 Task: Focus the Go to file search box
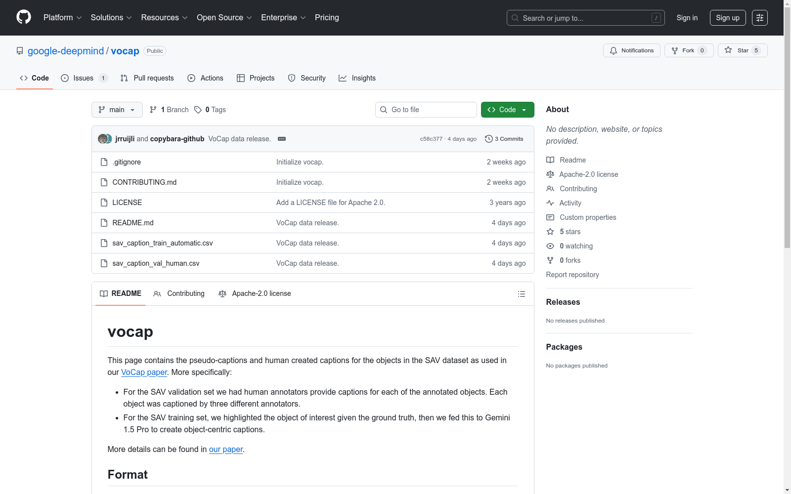(426, 110)
